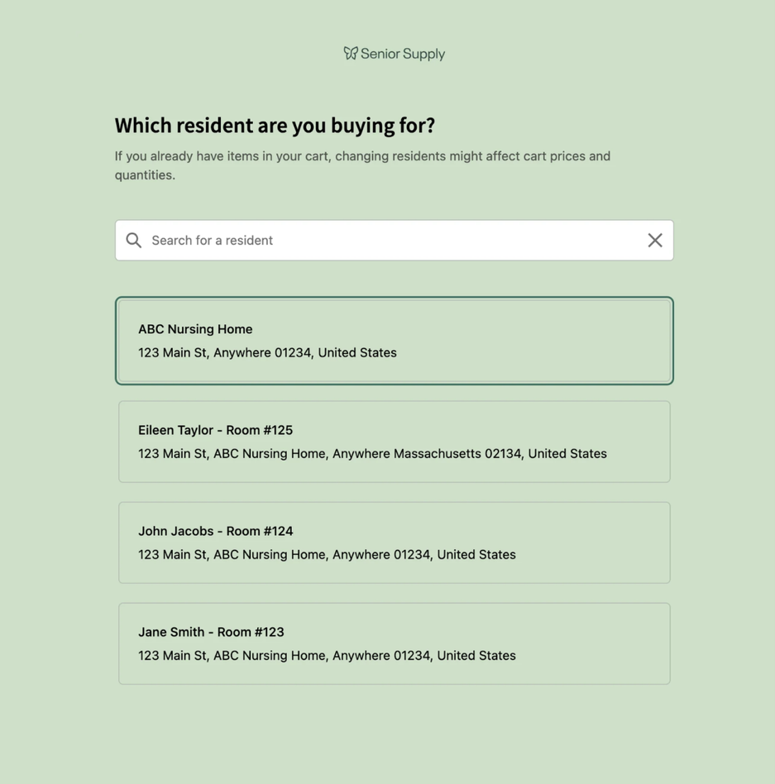Screen dimensions: 775x784
Task: Click the 'John Jacobs - Room #124' title
Action: coord(215,531)
